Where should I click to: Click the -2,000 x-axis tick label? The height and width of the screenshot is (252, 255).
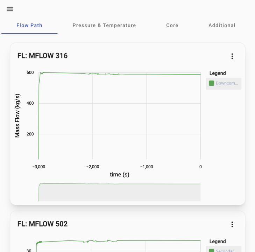click(93, 167)
